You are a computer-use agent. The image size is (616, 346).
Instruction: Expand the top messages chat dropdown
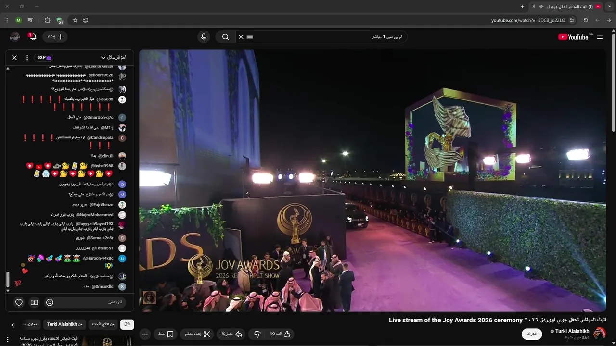tap(114, 58)
